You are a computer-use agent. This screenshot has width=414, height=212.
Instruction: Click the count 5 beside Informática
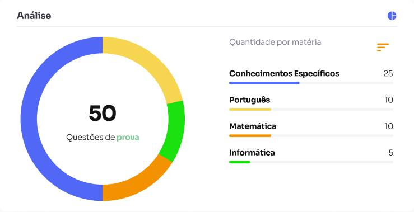coord(391,153)
